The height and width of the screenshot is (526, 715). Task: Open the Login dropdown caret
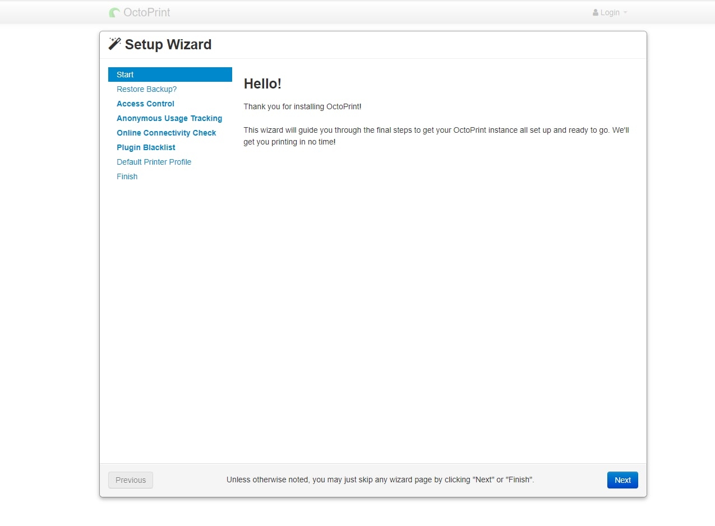click(625, 13)
